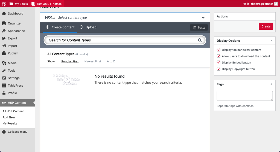
Task: Click the Appearance paintbrush icon
Action: point(4,31)
